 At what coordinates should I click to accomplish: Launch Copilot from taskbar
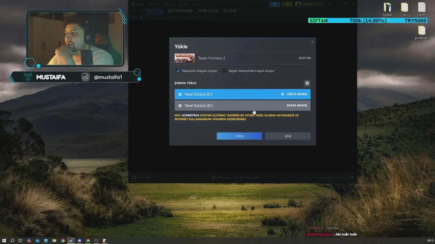(x=29, y=241)
